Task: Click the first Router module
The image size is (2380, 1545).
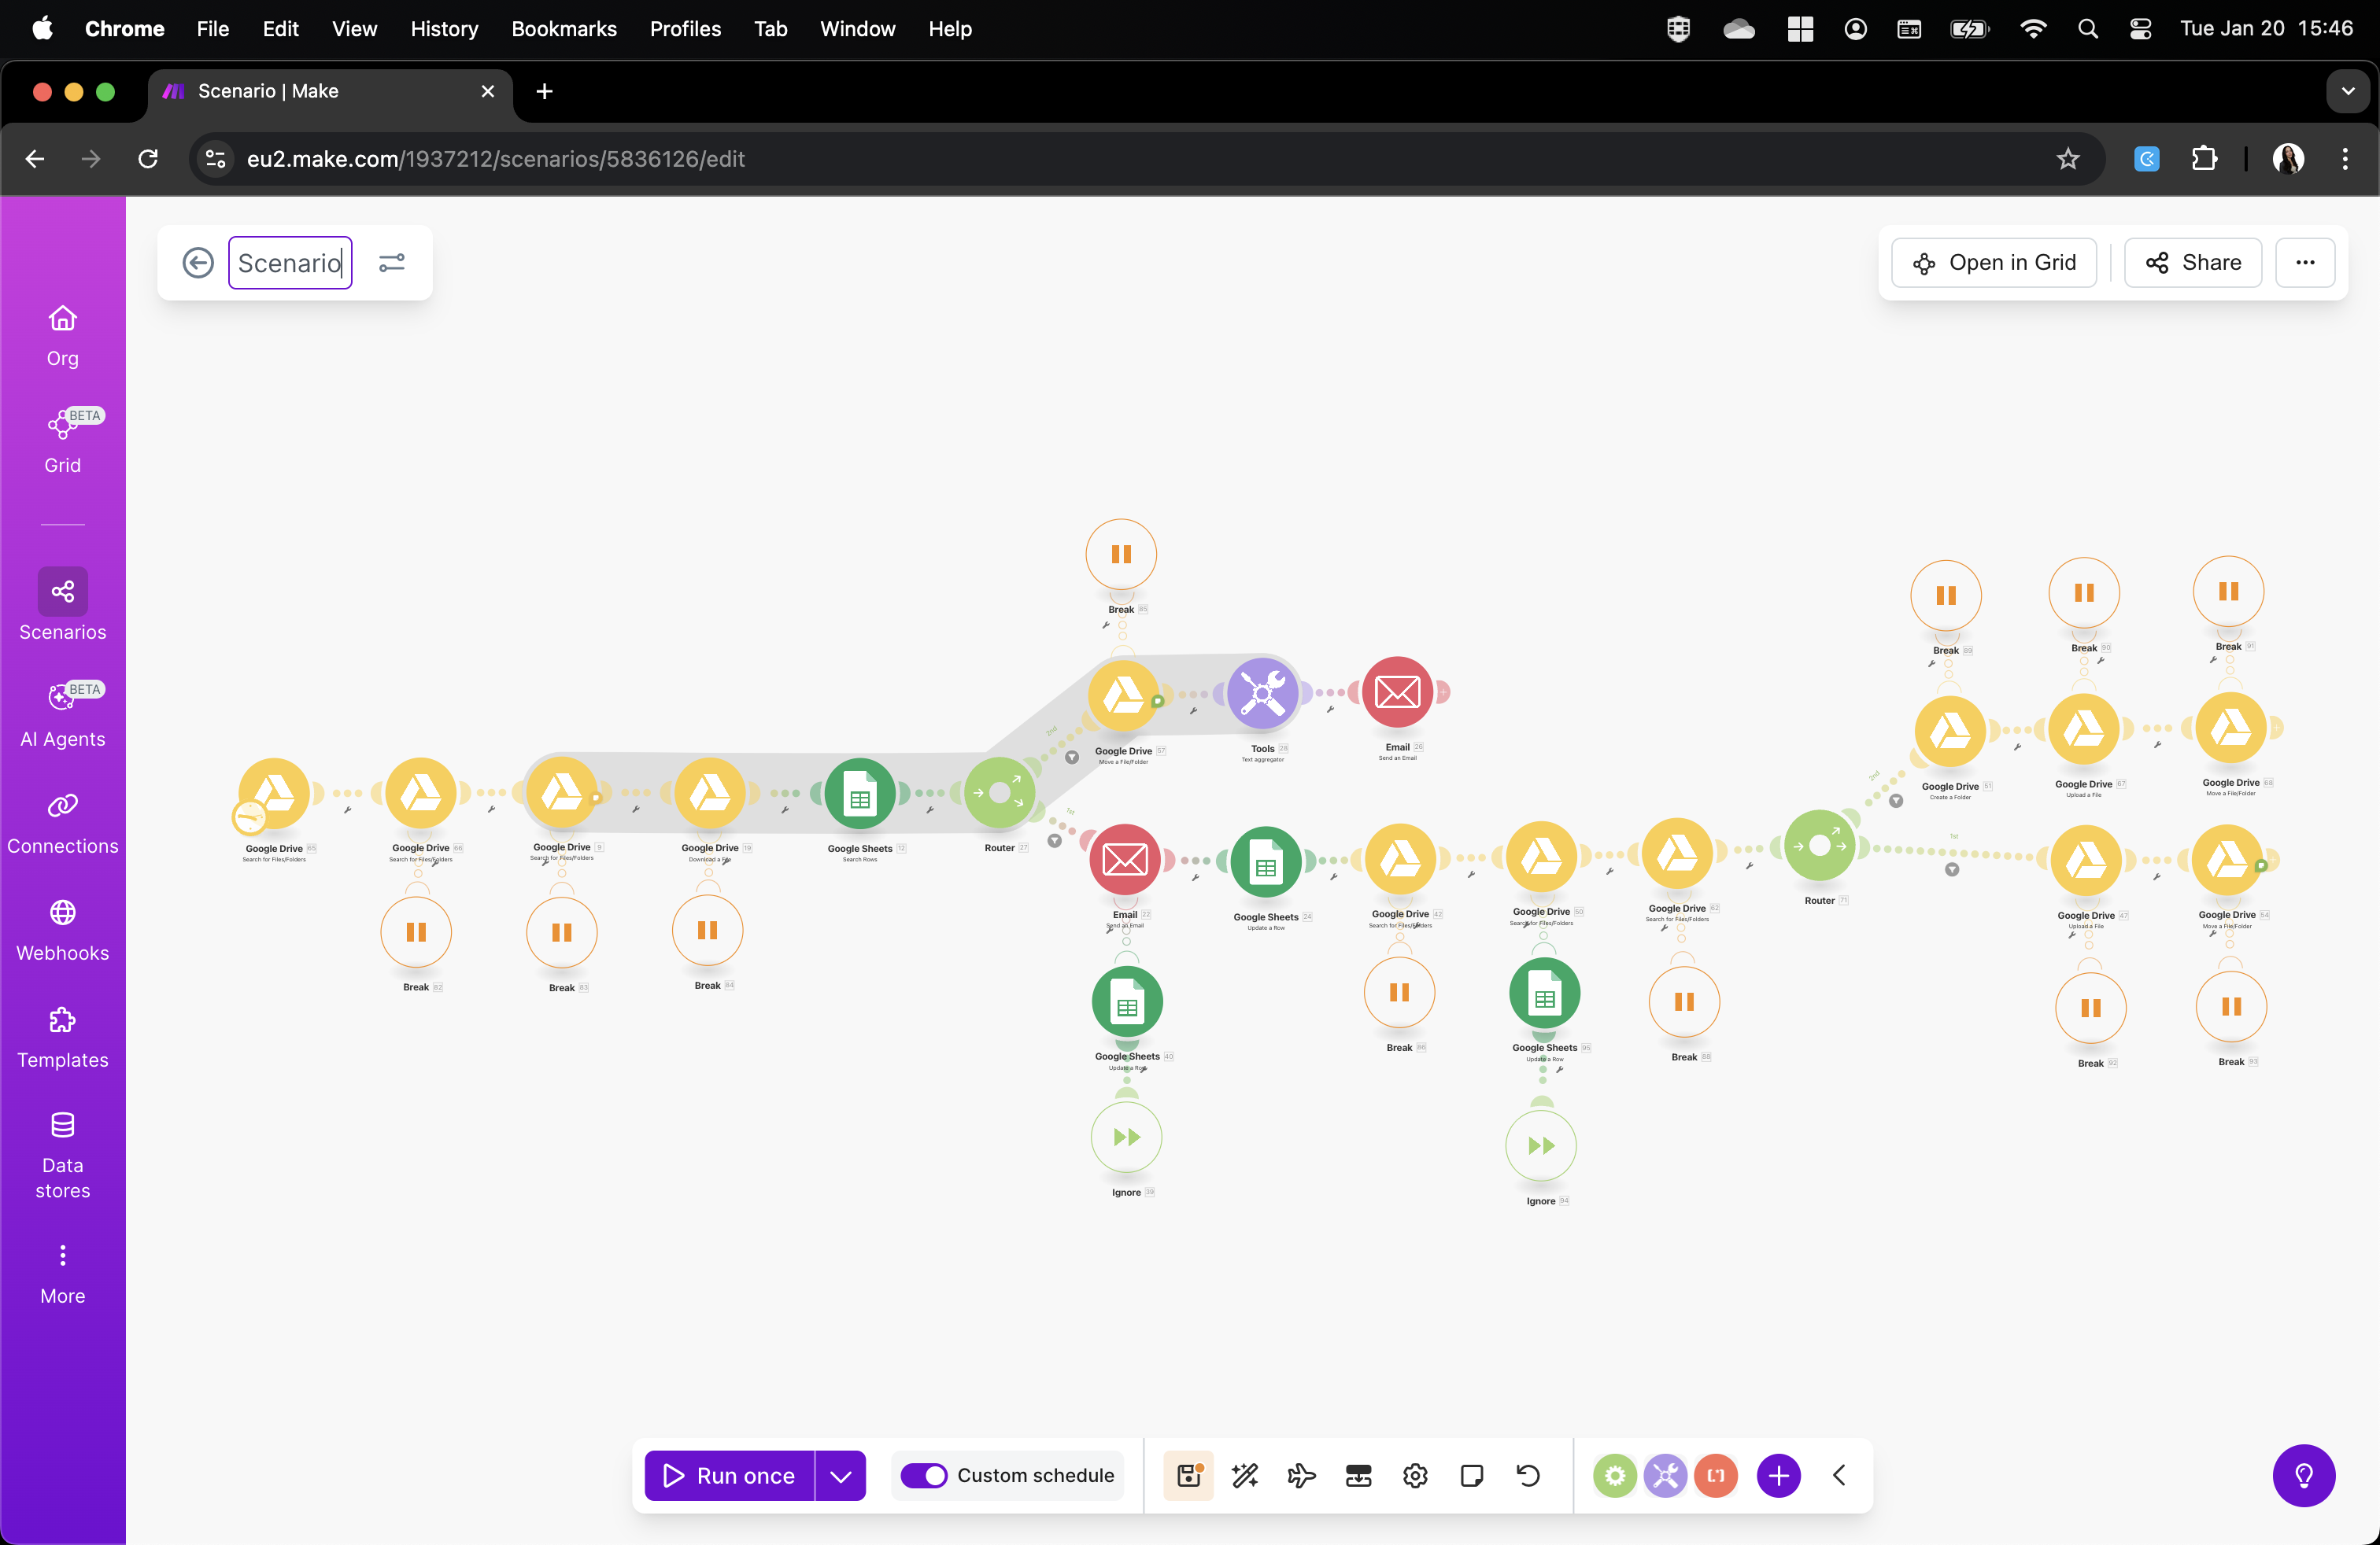Action: [999, 792]
